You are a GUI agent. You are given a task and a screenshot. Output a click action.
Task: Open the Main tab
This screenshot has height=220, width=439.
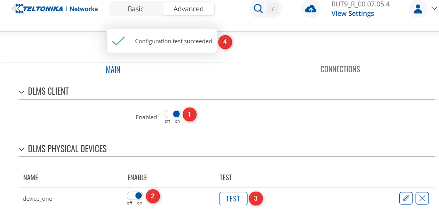pyautogui.click(x=113, y=69)
